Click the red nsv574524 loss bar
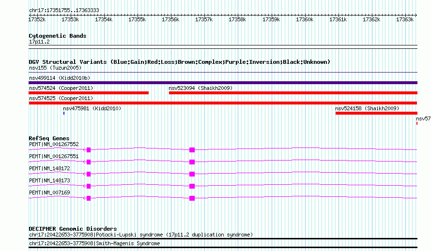This screenshot has height=251, width=431. point(89,93)
